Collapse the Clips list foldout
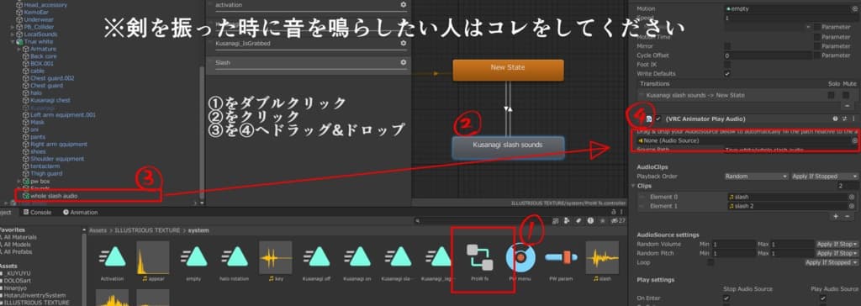Viewport: 861px width, 306px height. [632, 186]
